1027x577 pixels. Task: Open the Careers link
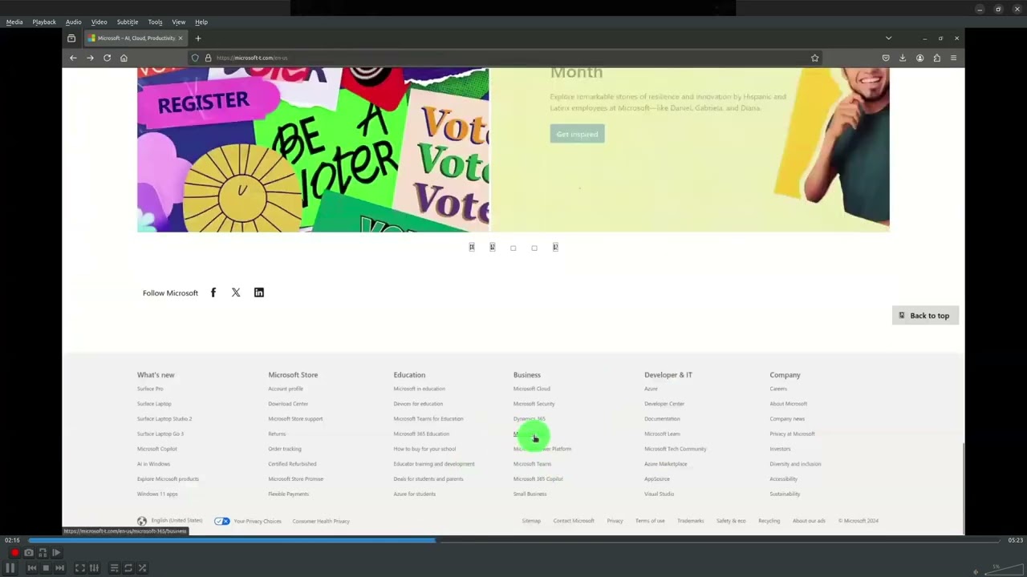(x=778, y=389)
